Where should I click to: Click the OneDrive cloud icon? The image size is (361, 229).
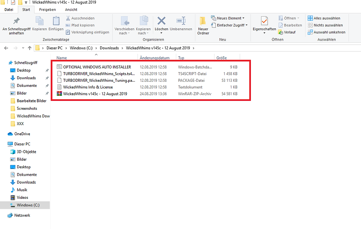point(10,134)
